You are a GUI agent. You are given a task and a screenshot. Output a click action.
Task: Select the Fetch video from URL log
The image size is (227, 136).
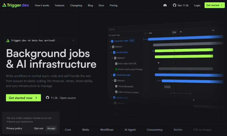[126, 64]
